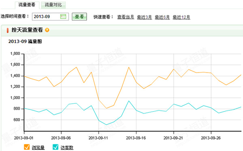Viewport: 243px width, 151px height.
Task: Click the 1,800 y-axis value
Action: click(15, 54)
